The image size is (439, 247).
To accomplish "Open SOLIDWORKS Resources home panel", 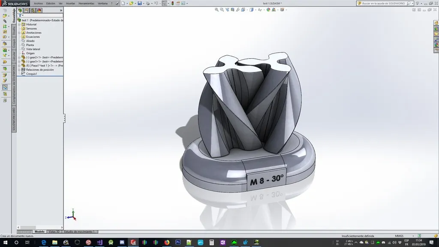I will tap(436, 24).
